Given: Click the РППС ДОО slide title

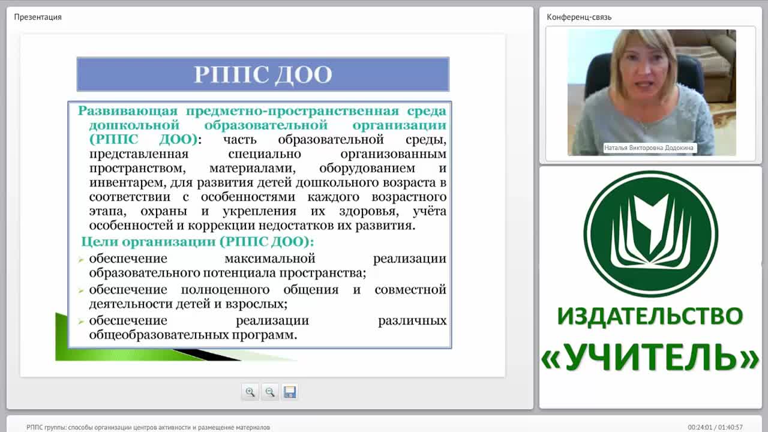Looking at the screenshot, I should (x=263, y=74).
